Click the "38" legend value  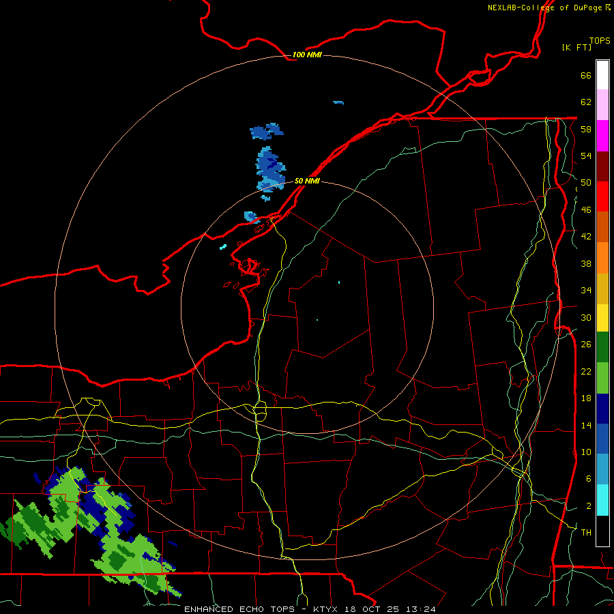pyautogui.click(x=586, y=263)
